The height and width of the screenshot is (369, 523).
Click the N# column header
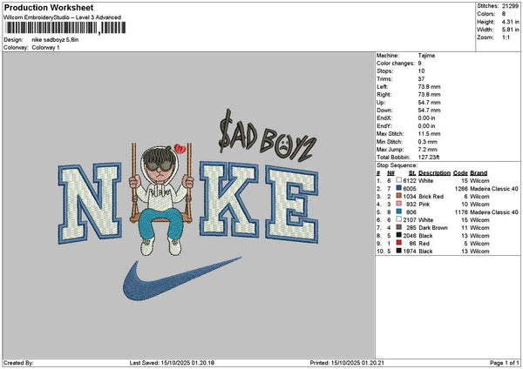coord(391,173)
